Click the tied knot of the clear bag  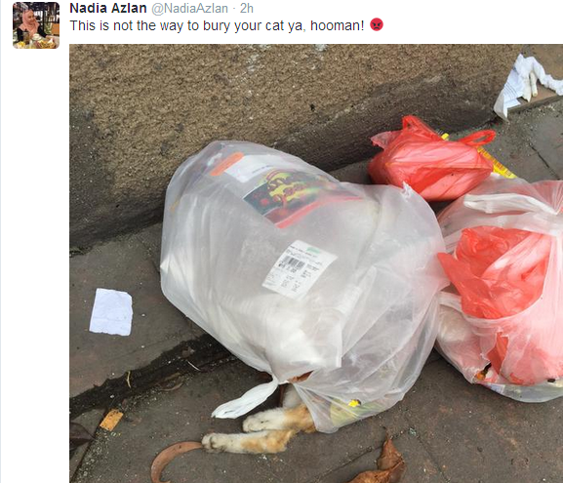(252, 399)
